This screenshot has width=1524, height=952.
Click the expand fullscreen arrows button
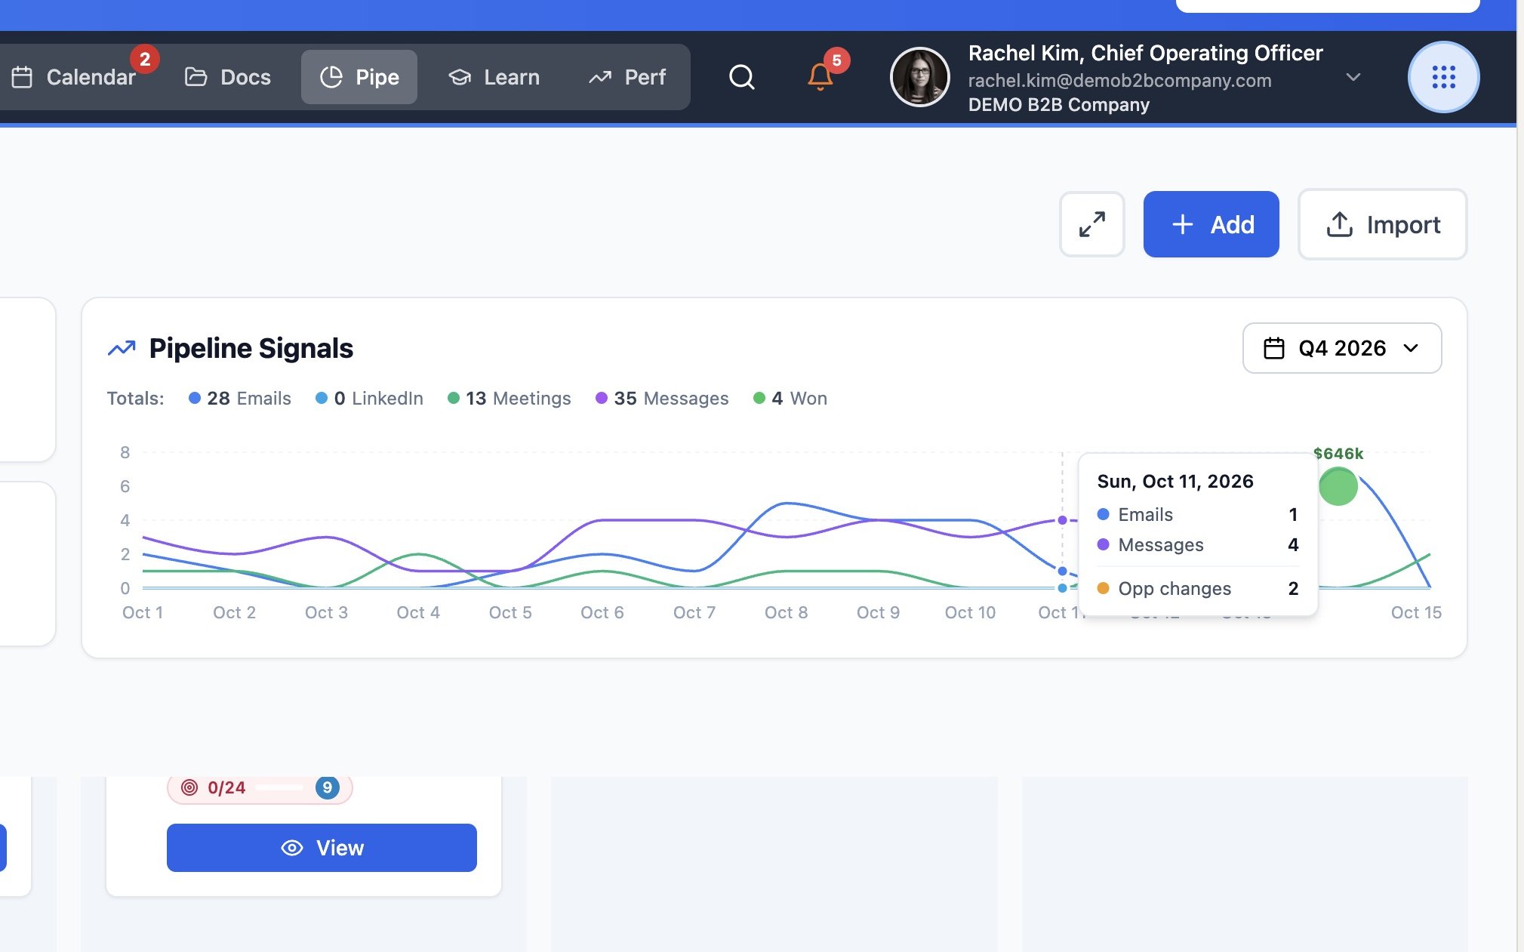tap(1091, 224)
